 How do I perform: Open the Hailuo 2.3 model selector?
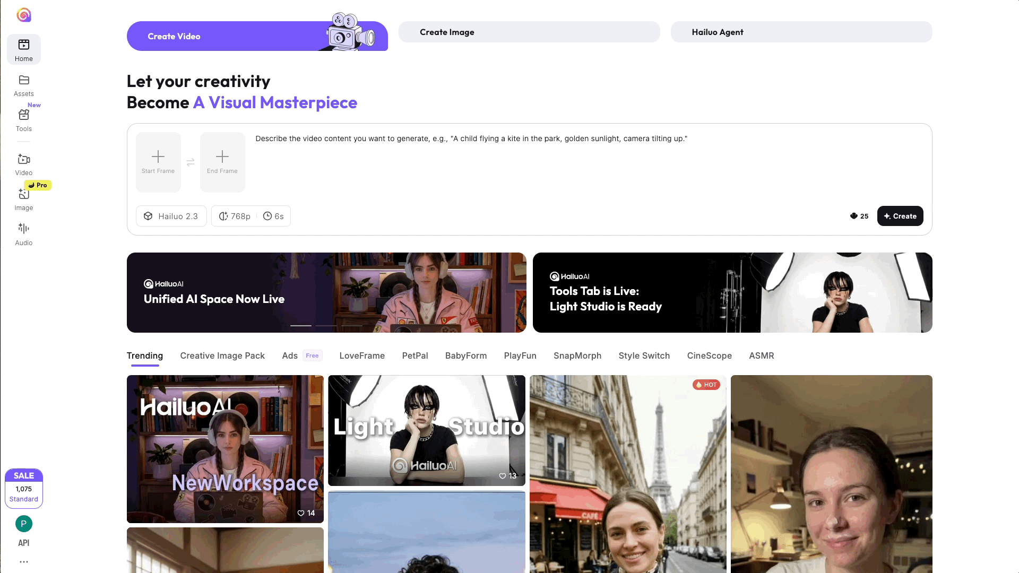tap(171, 216)
